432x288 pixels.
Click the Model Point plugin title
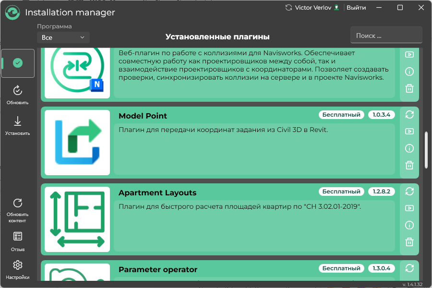click(x=143, y=116)
